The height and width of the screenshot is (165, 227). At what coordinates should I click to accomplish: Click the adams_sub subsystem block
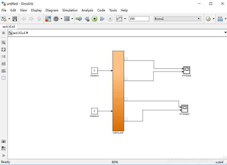click(118, 91)
